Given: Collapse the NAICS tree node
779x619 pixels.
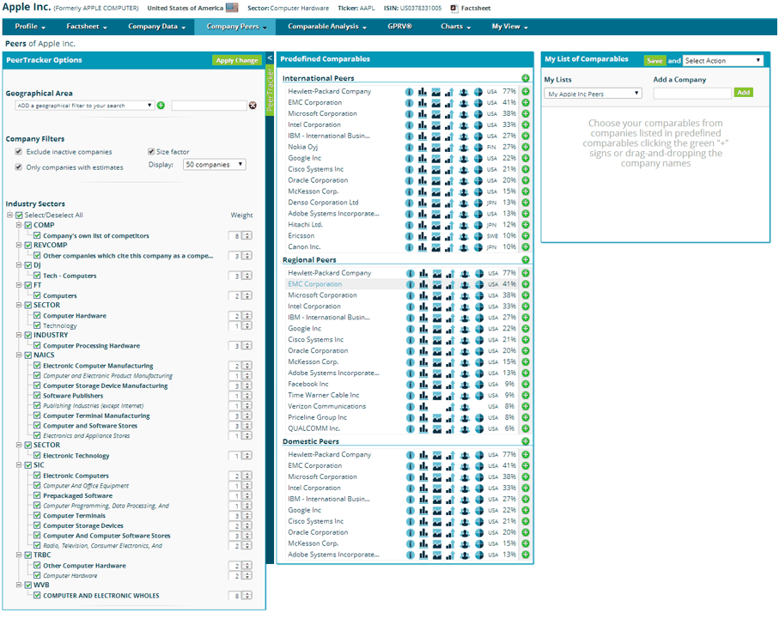Looking at the screenshot, I should tap(19, 355).
